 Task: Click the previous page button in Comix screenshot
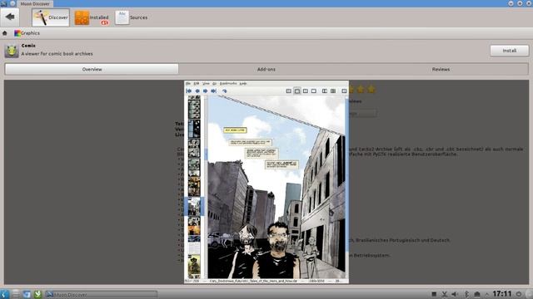point(197,91)
